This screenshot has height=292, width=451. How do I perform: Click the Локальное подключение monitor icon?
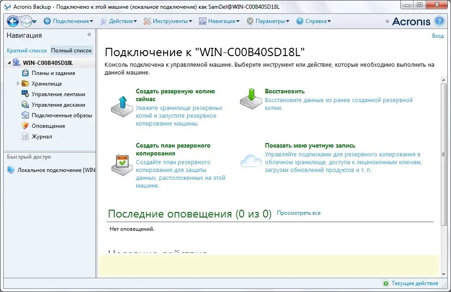click(x=11, y=170)
